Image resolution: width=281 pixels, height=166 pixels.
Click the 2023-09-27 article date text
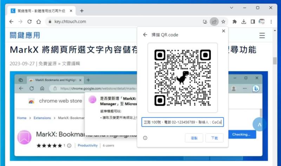coord(22,64)
